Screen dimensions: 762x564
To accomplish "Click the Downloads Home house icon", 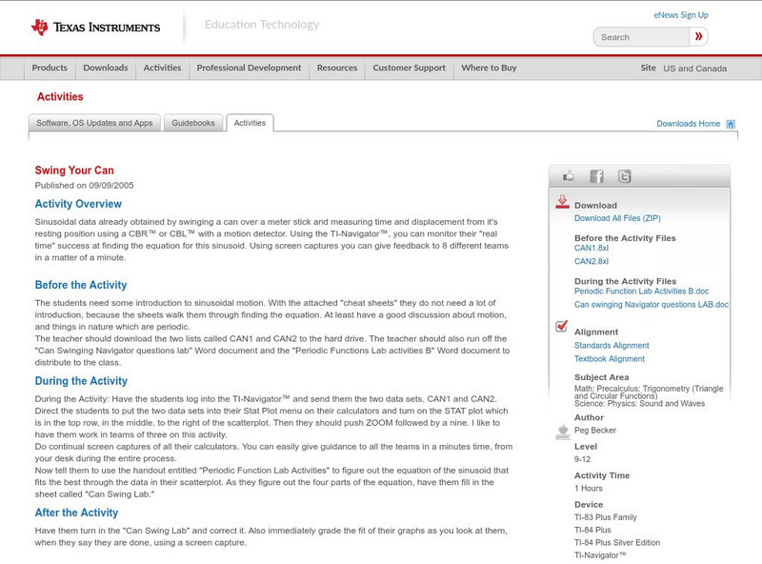I will [x=731, y=124].
